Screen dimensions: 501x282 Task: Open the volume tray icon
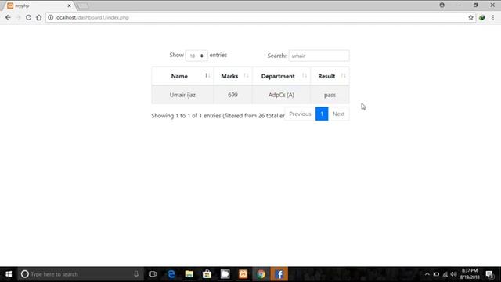pos(454,274)
